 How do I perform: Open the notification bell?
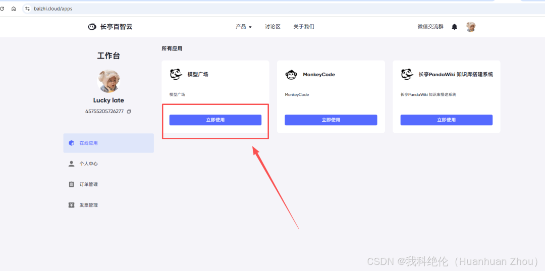[454, 27]
